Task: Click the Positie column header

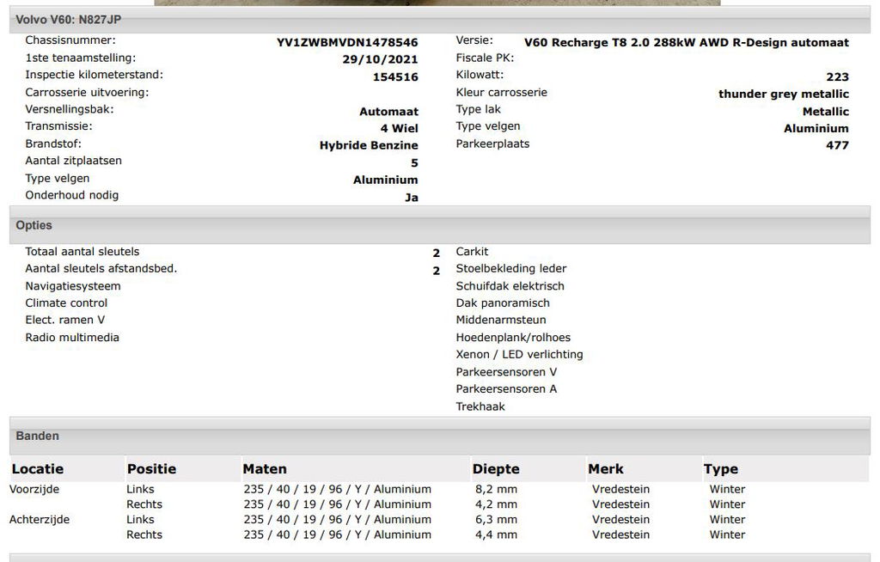Action: point(151,469)
